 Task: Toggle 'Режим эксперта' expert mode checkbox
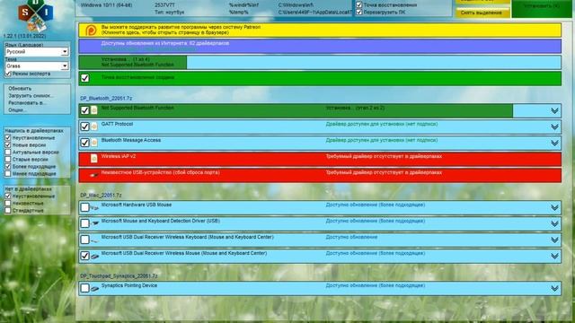pos(8,74)
